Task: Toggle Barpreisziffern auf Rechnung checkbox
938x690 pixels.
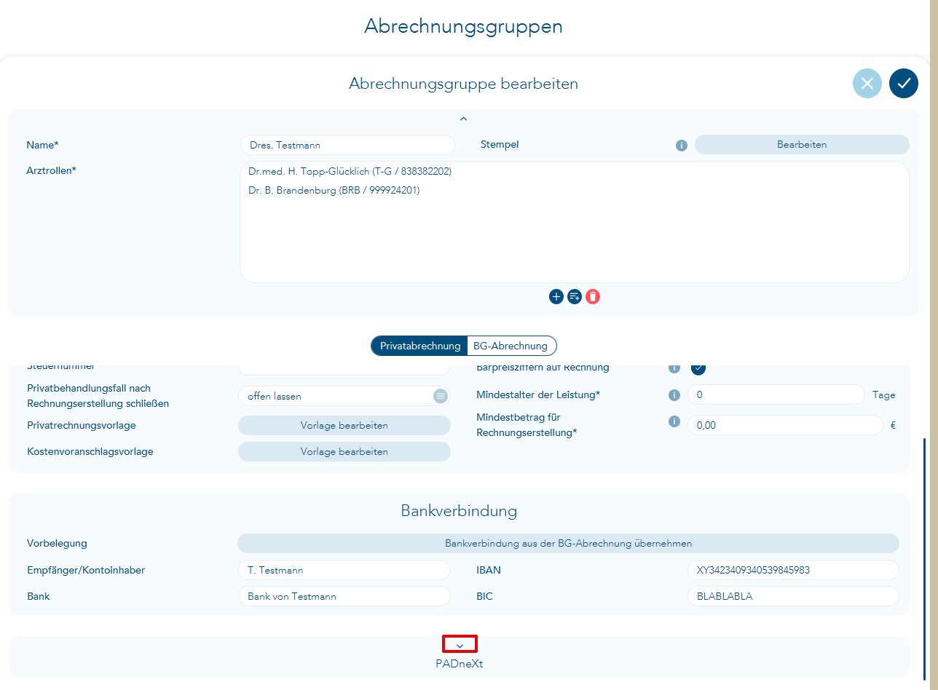Action: (698, 368)
